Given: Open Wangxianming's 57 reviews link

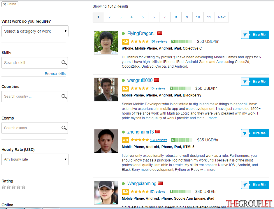Looking at the screenshot, I should [158, 192].
